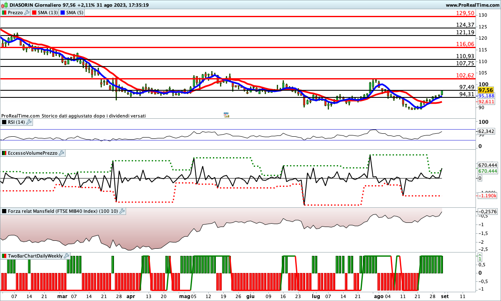Click the black 670.444 value tag
The image size is (501, 301).
click(488, 165)
